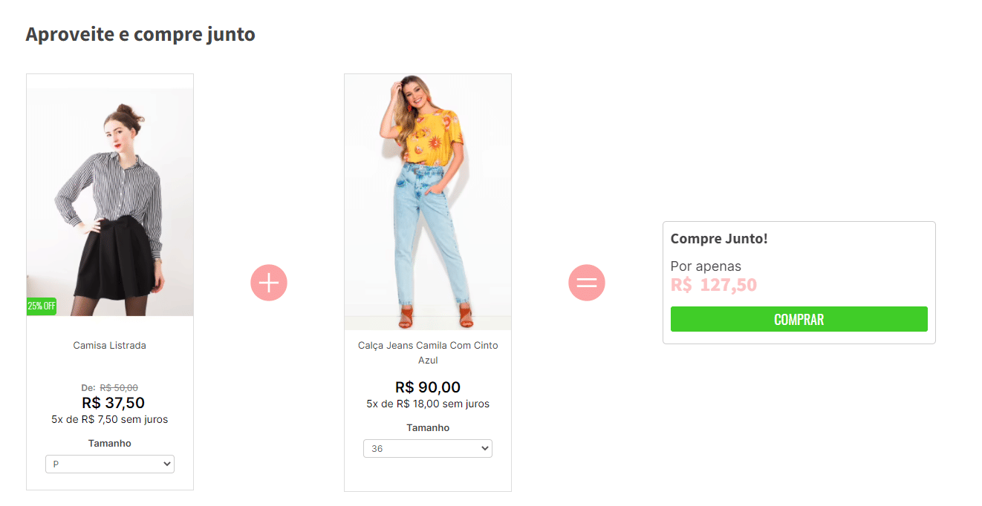982x506 pixels.
Task: Click the R$ 37,50 discounted price
Action: (113, 403)
